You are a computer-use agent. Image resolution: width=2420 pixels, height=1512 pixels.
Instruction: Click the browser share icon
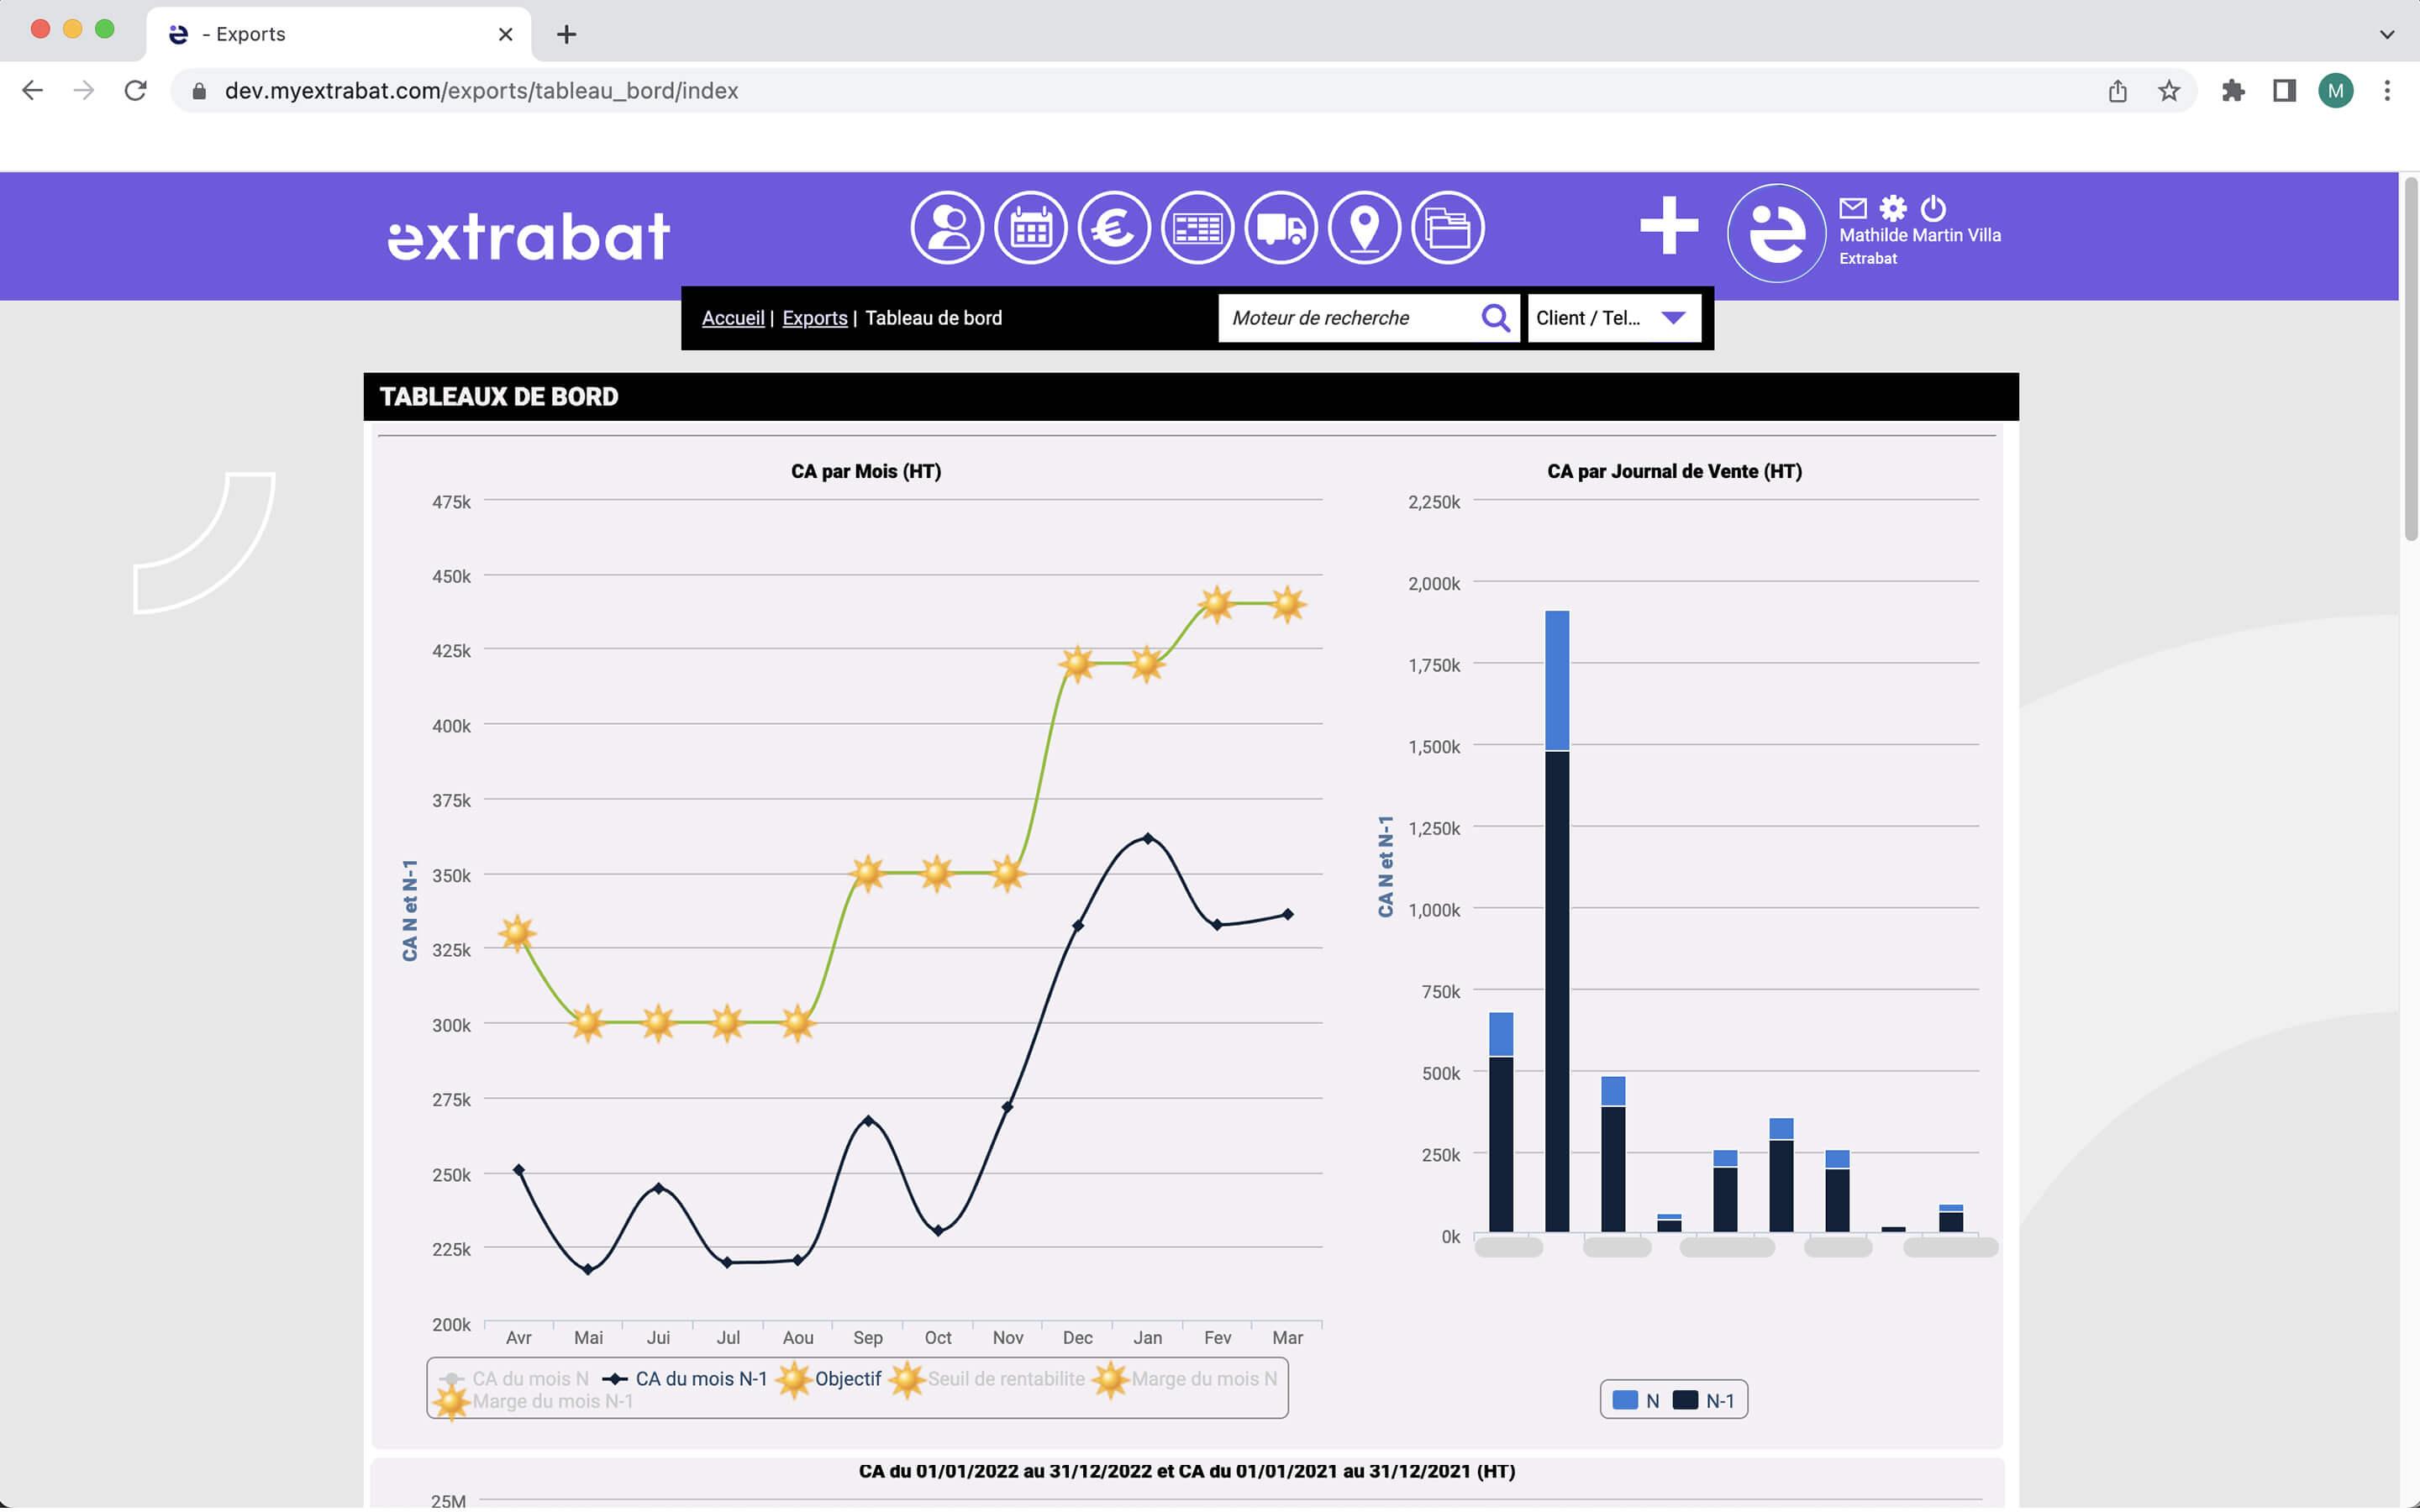2117,91
